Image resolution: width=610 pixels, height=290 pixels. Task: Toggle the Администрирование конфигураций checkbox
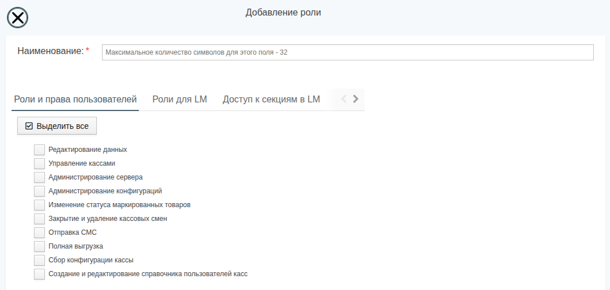[39, 191]
